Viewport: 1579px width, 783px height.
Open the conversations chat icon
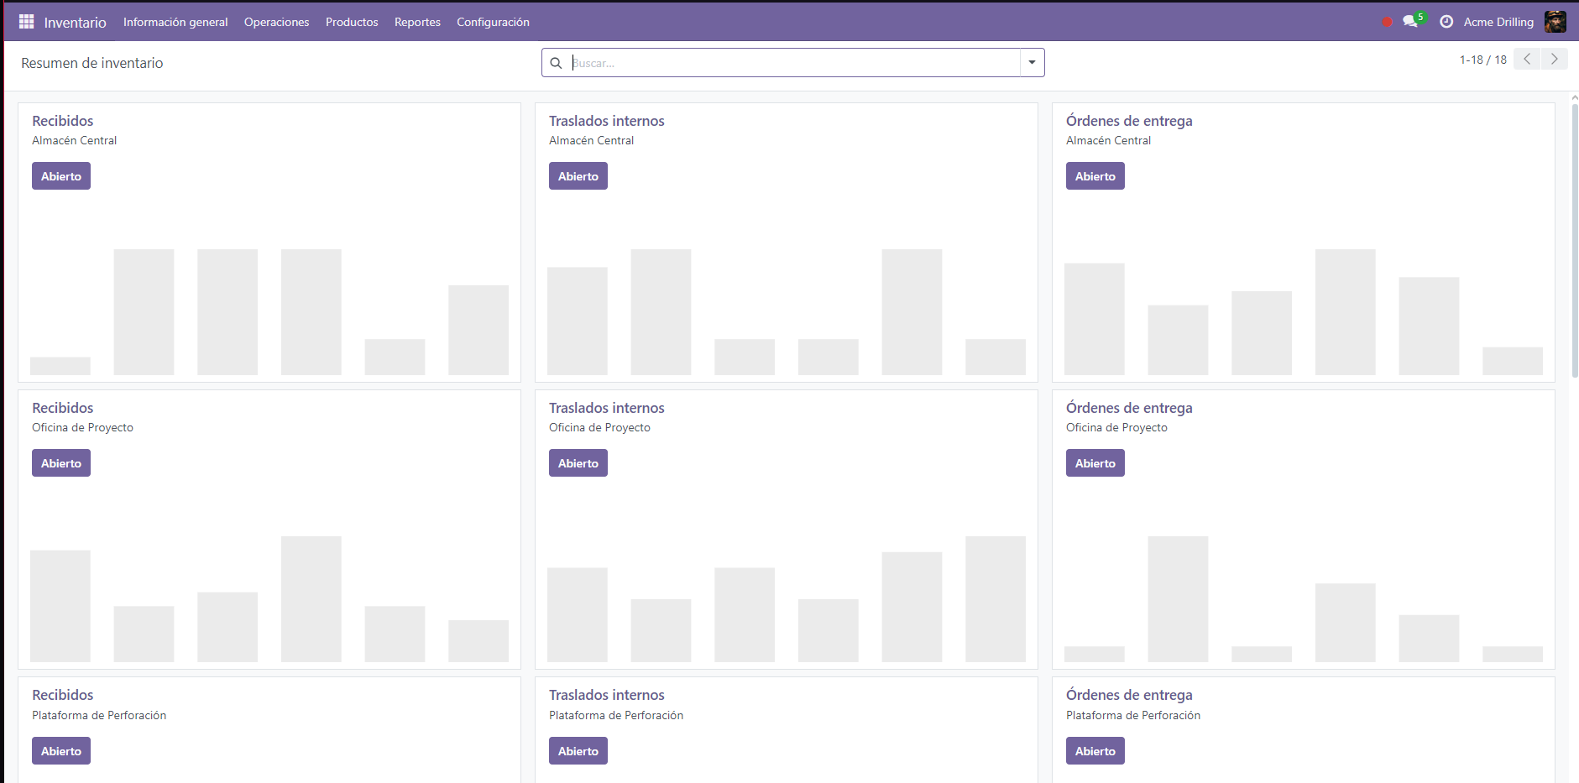pos(1410,22)
